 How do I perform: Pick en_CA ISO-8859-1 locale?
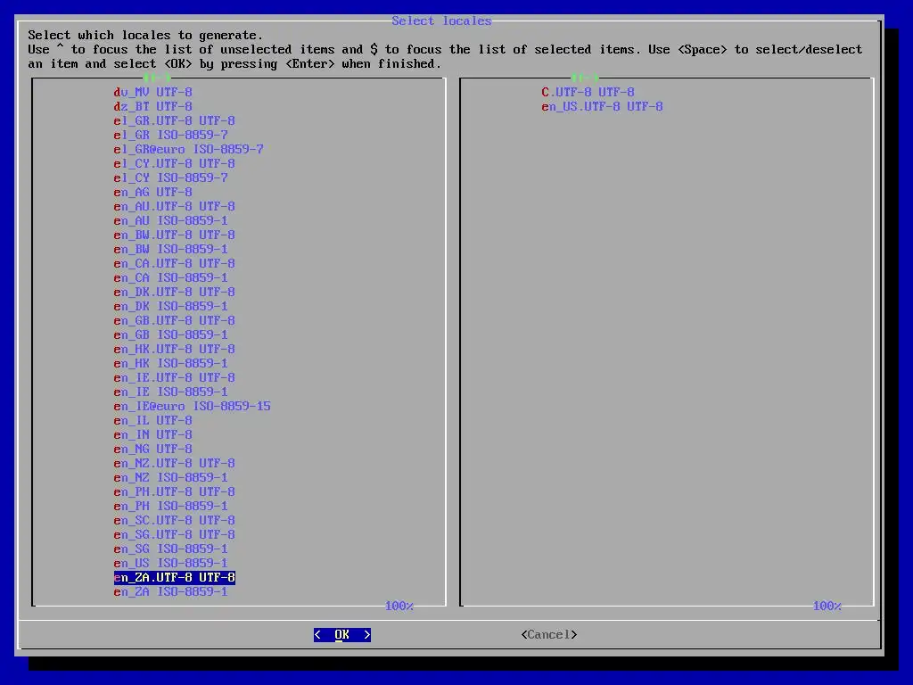(171, 277)
